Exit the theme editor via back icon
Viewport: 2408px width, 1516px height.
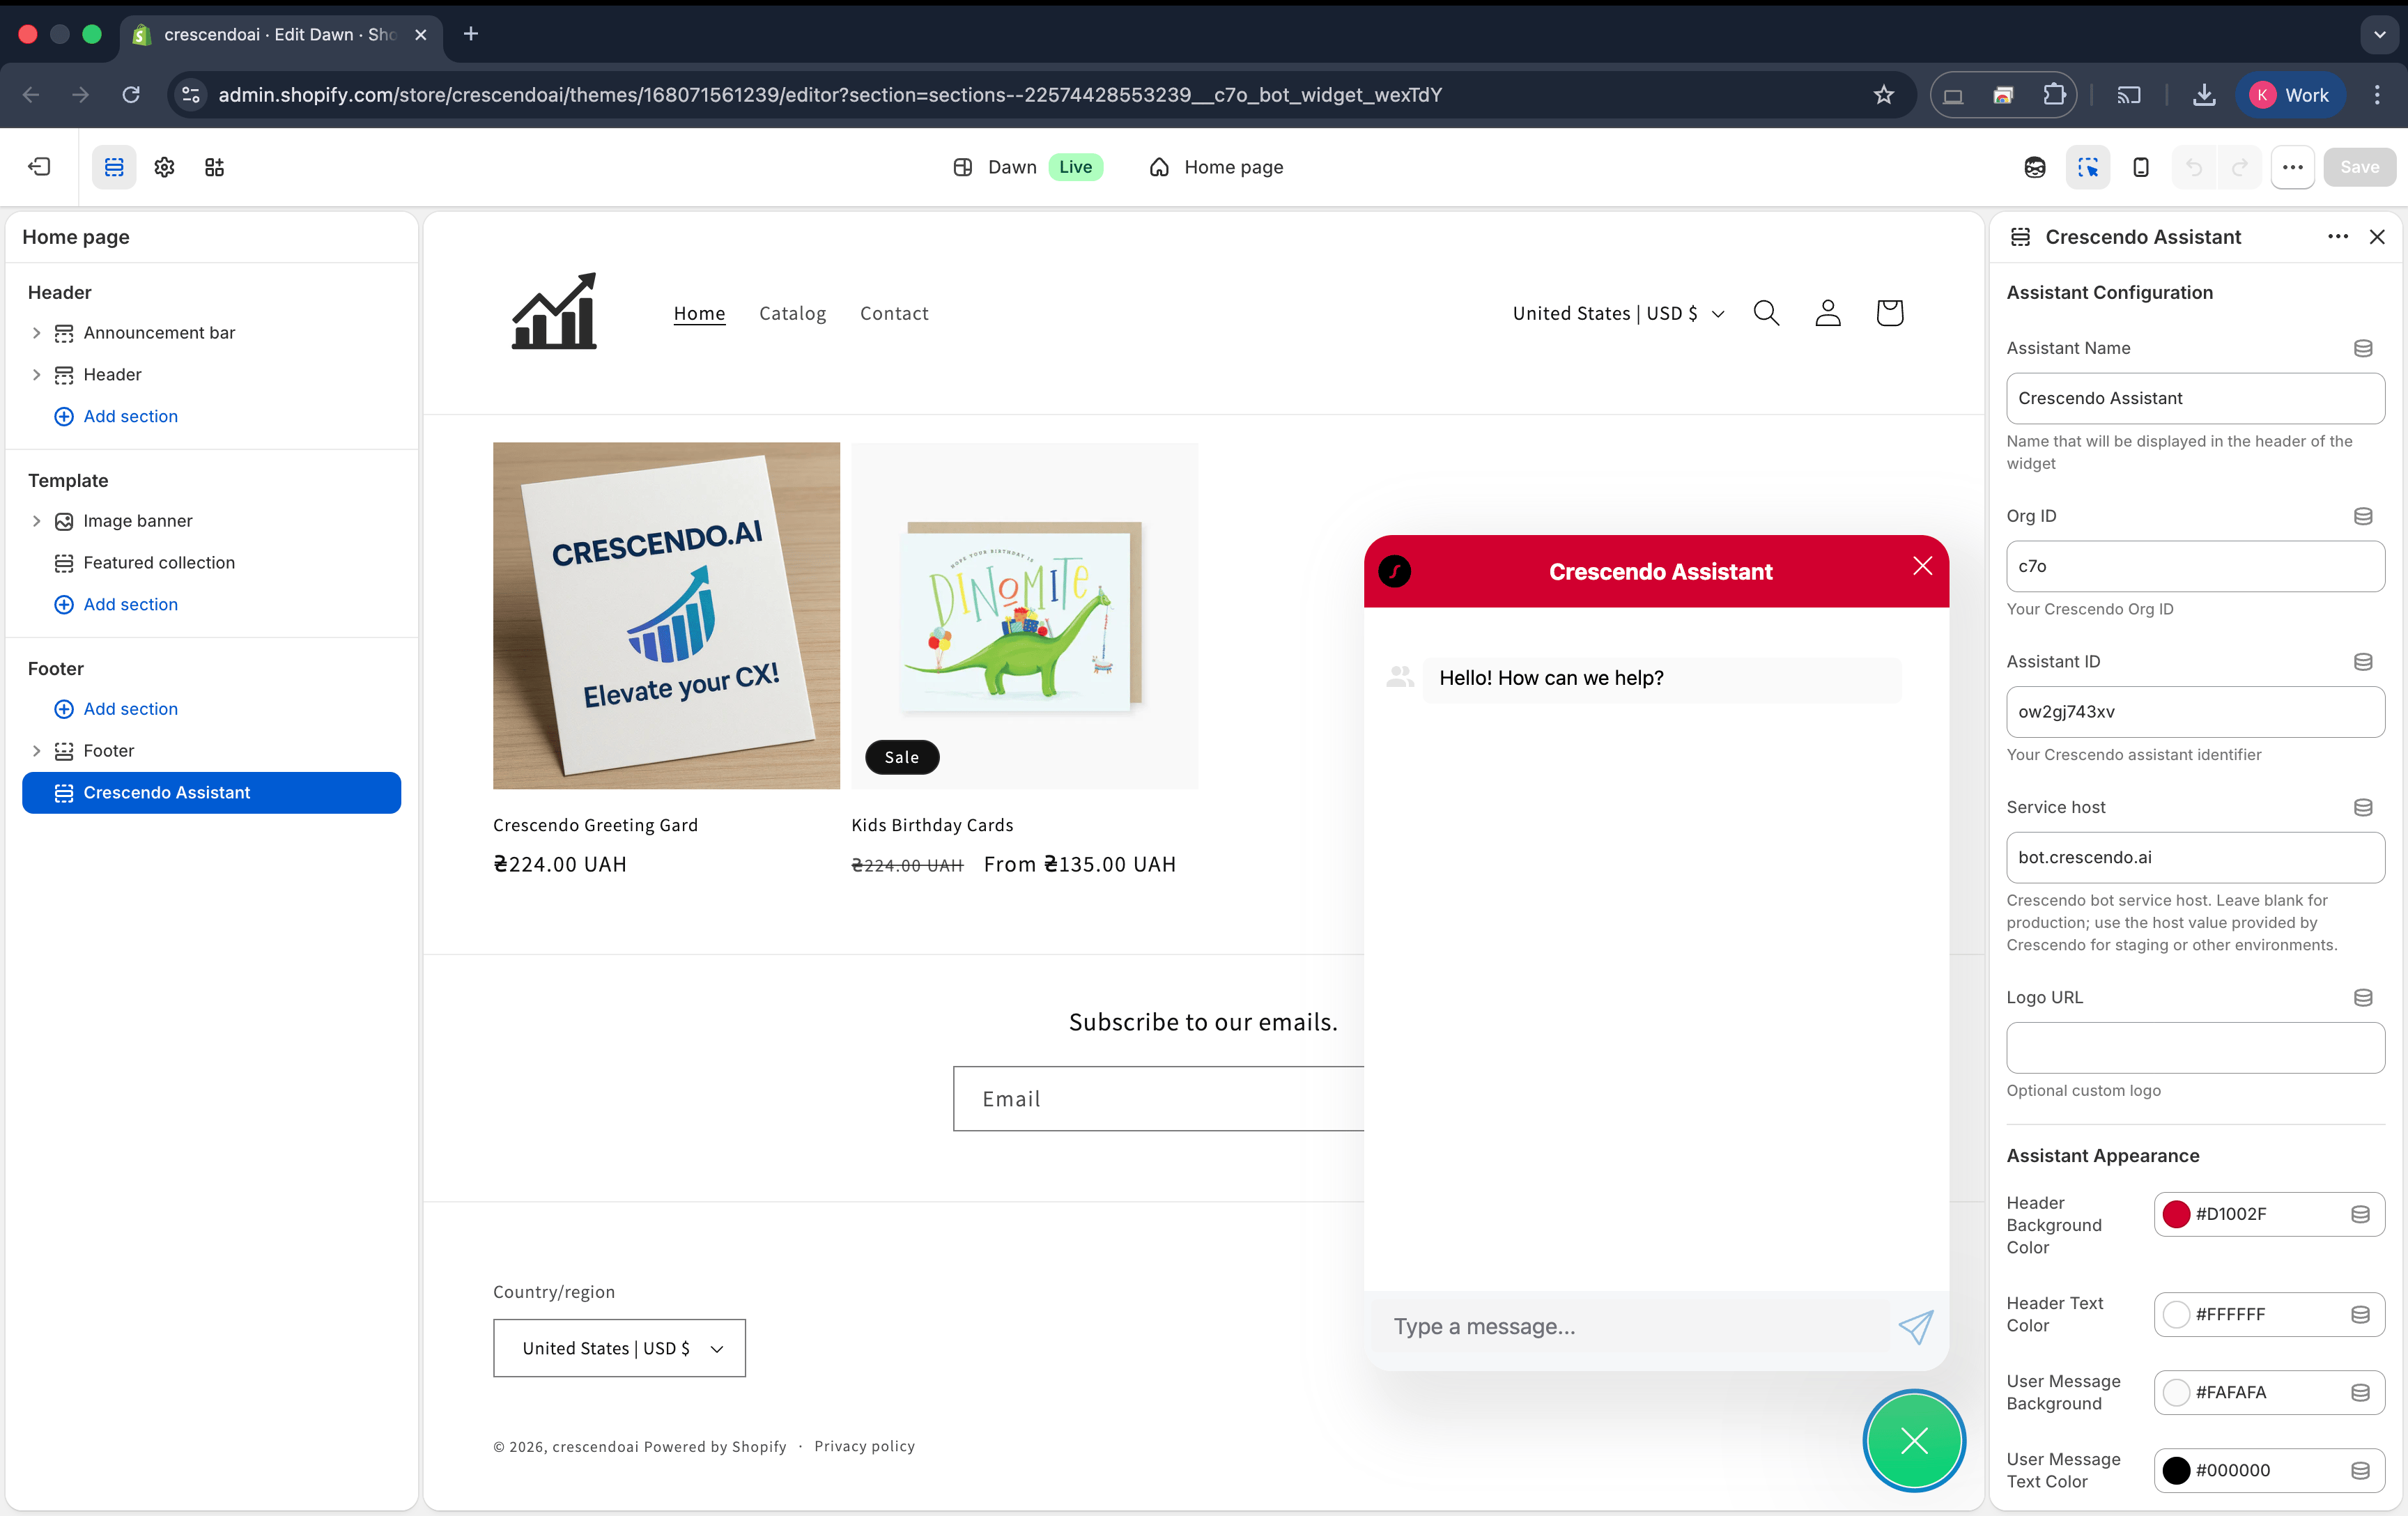tap(40, 167)
